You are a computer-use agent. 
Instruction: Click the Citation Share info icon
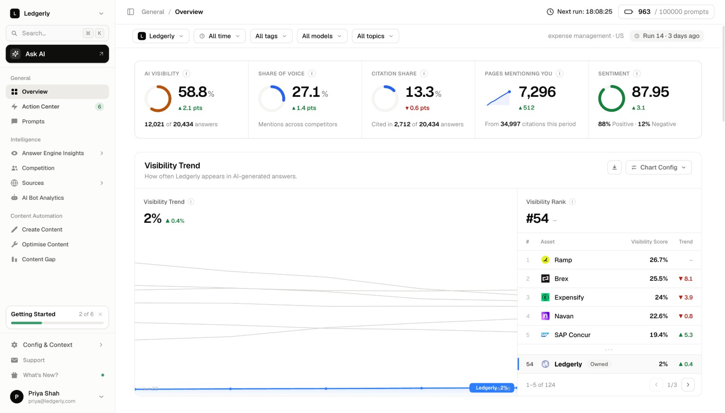coord(424,73)
